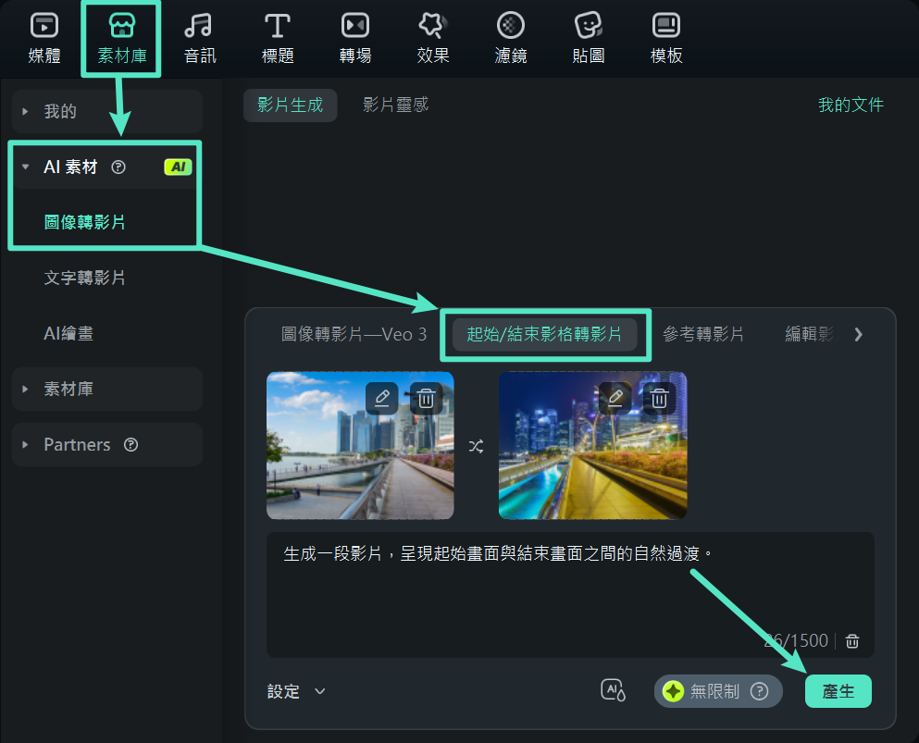The height and width of the screenshot is (743, 919).
Task: Open 我的文件 from the top right
Action: click(x=851, y=105)
